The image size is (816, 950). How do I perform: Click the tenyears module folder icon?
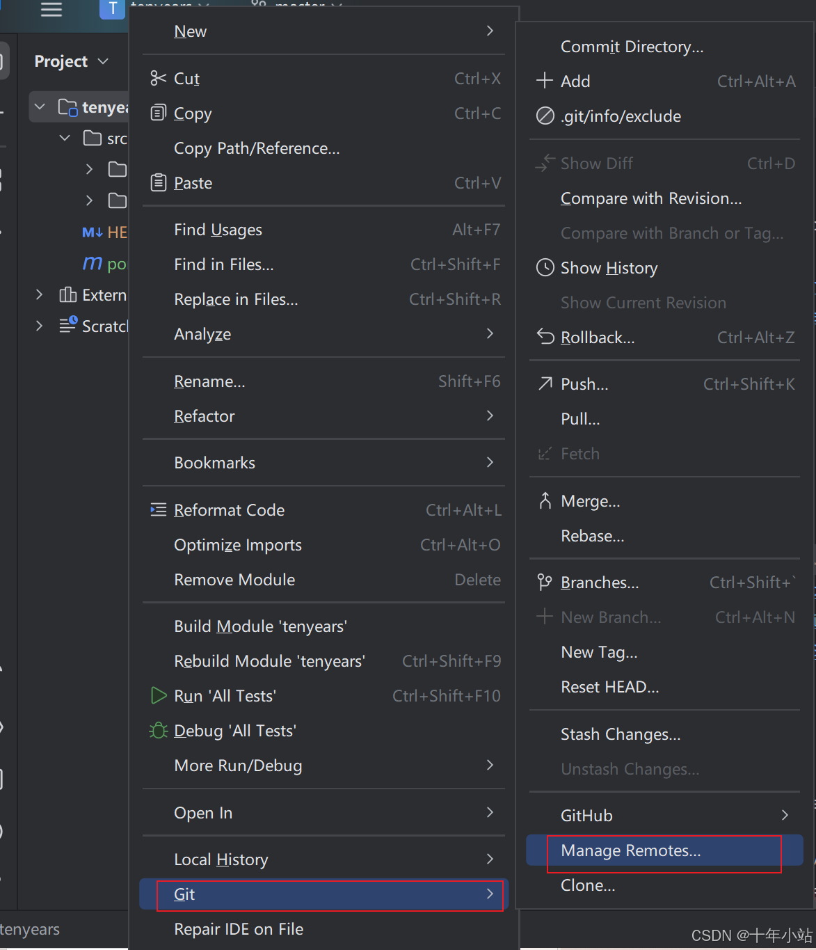click(67, 107)
